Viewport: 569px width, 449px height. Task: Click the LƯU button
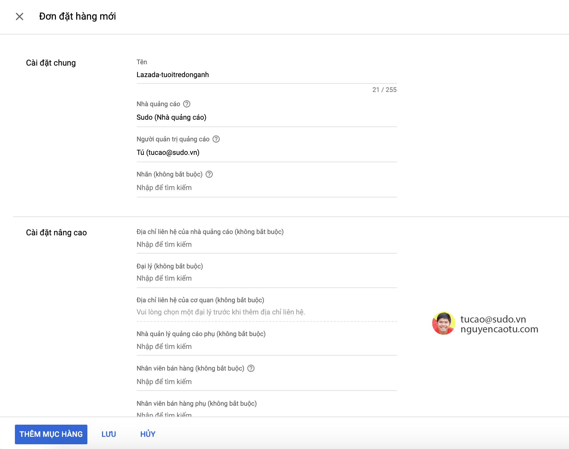coord(109,434)
